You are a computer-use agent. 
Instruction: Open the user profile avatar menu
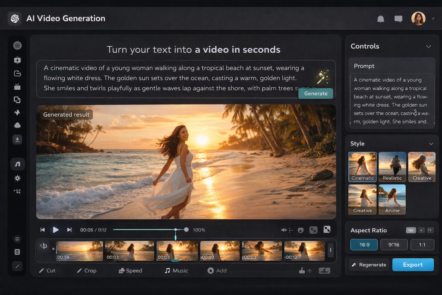(418, 19)
